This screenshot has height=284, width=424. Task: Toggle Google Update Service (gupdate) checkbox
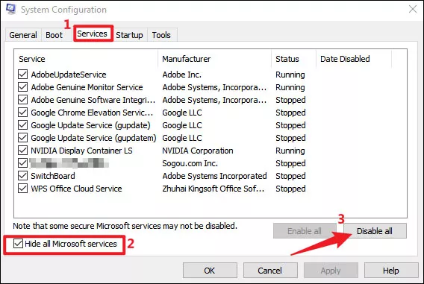[22, 125]
